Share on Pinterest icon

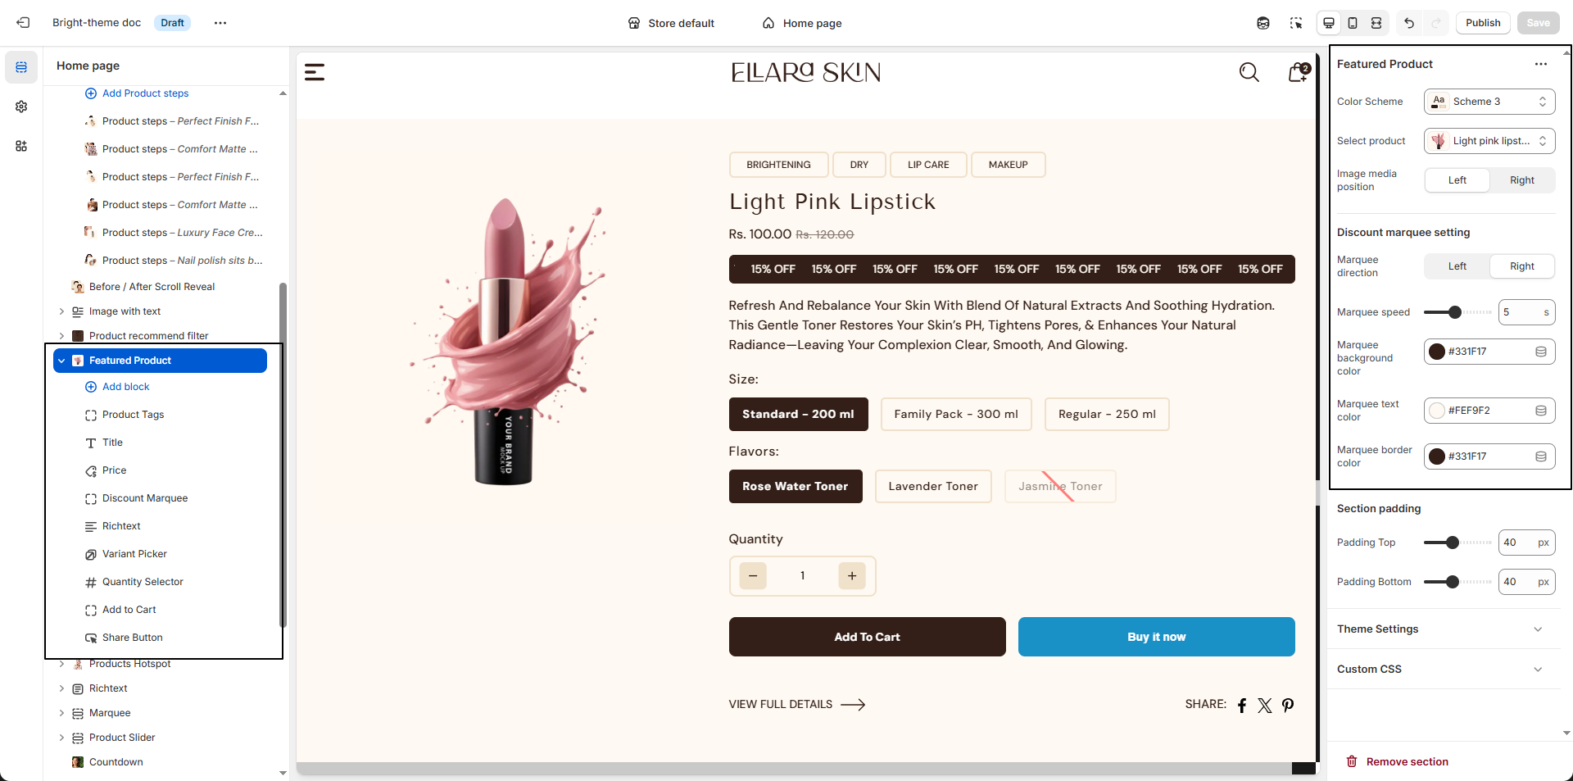point(1288,705)
